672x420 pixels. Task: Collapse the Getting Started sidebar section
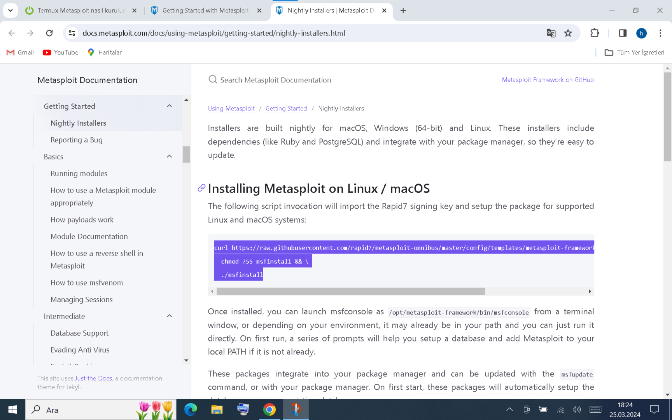click(x=169, y=106)
